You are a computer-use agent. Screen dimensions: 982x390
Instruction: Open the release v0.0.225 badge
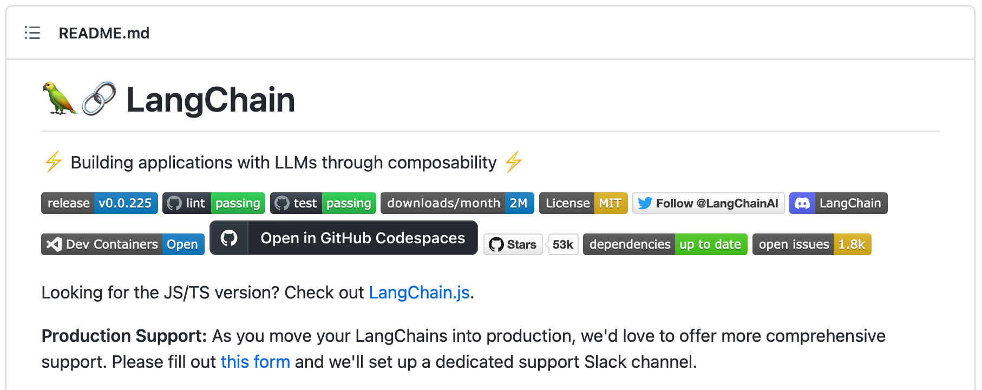click(x=100, y=203)
